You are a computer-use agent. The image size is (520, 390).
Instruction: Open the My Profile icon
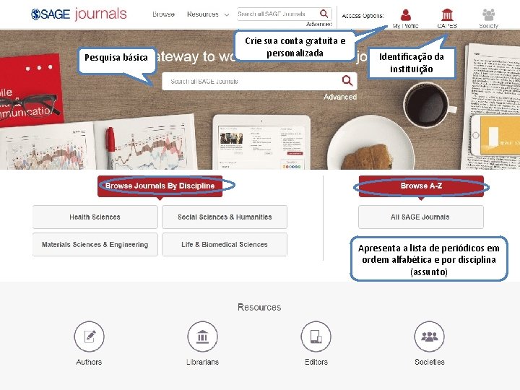(406, 15)
